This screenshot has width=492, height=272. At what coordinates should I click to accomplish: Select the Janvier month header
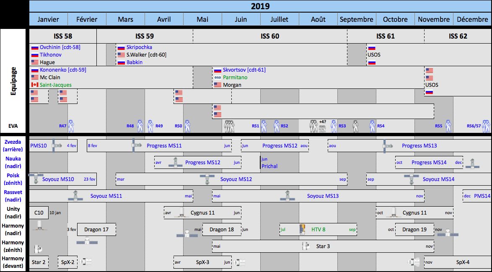pos(48,19)
